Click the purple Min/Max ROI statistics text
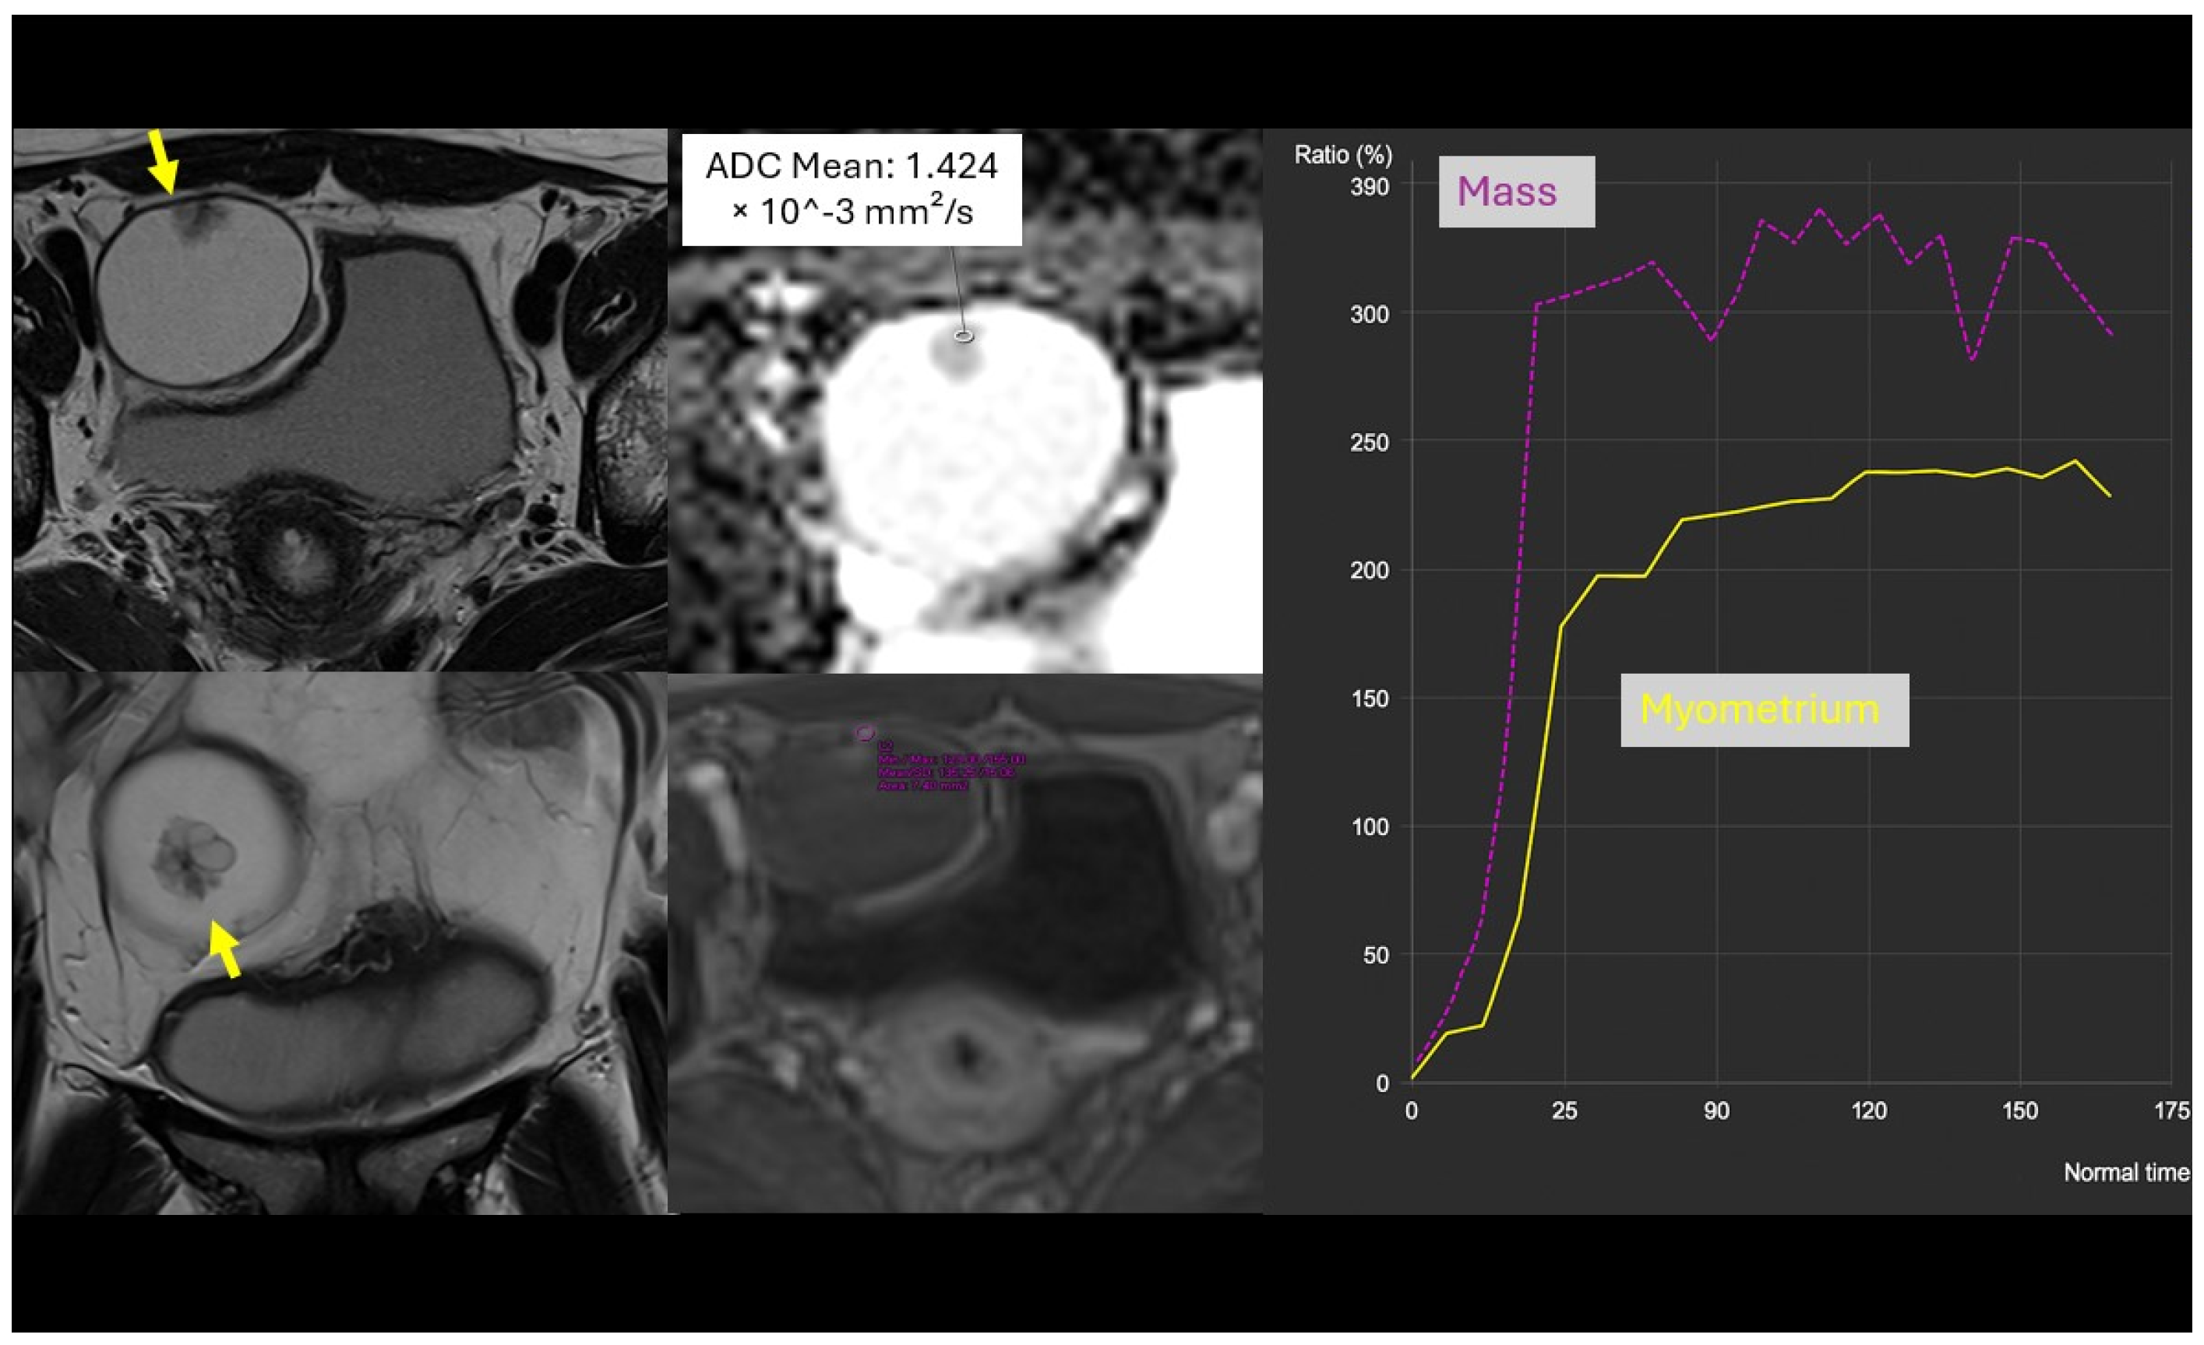Viewport: 2204px width, 1345px height. [952, 759]
